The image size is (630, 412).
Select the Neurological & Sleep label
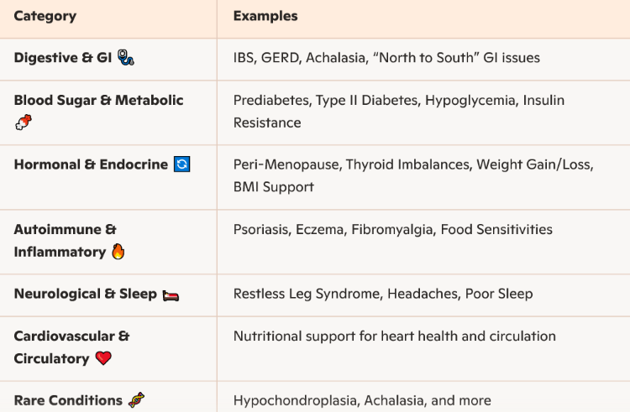[x=85, y=294]
